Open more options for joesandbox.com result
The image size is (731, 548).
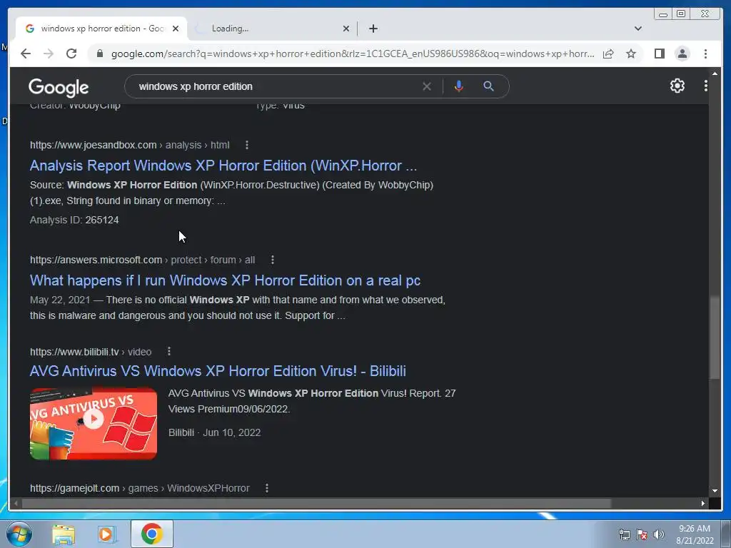pyautogui.click(x=246, y=146)
